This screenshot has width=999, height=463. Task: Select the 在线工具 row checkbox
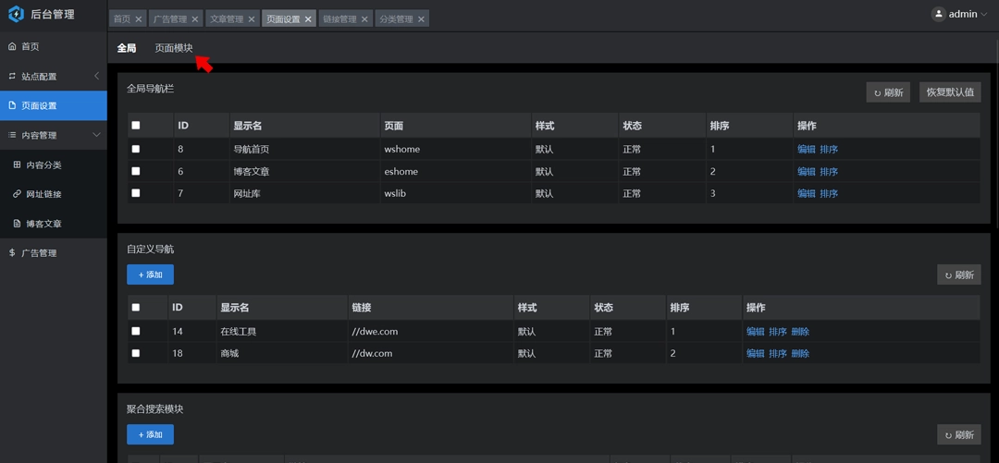click(136, 331)
